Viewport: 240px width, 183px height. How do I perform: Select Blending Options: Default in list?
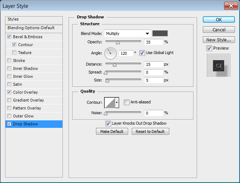31,28
